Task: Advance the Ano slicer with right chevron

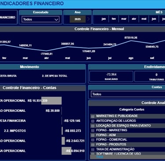Action: tap(88, 19)
